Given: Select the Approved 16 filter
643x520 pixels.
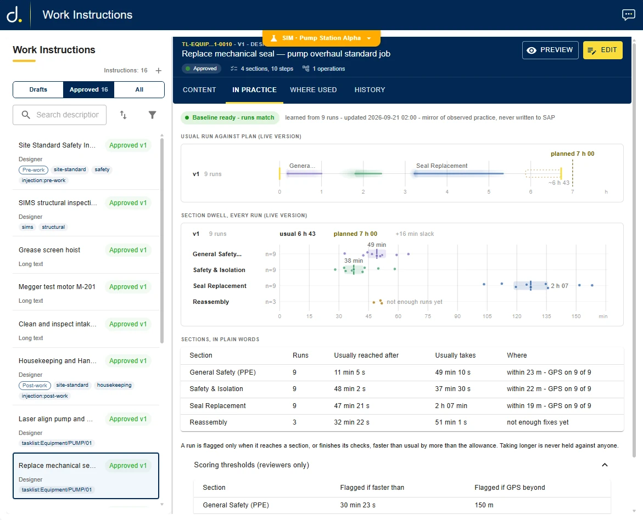Looking at the screenshot, I should pos(88,90).
